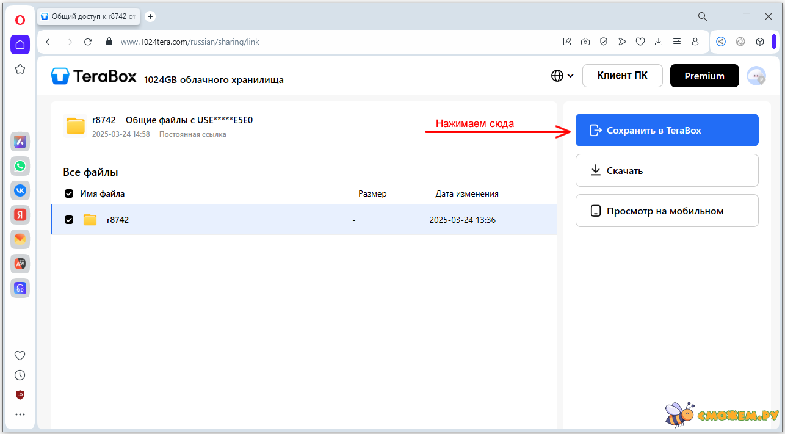785x434 pixels.
Task: Uncheck the r8742 folder checkbox
Action: tap(69, 220)
